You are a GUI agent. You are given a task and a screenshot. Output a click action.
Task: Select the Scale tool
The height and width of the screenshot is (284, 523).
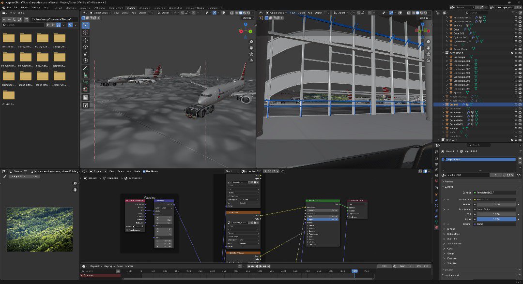(x=85, y=54)
